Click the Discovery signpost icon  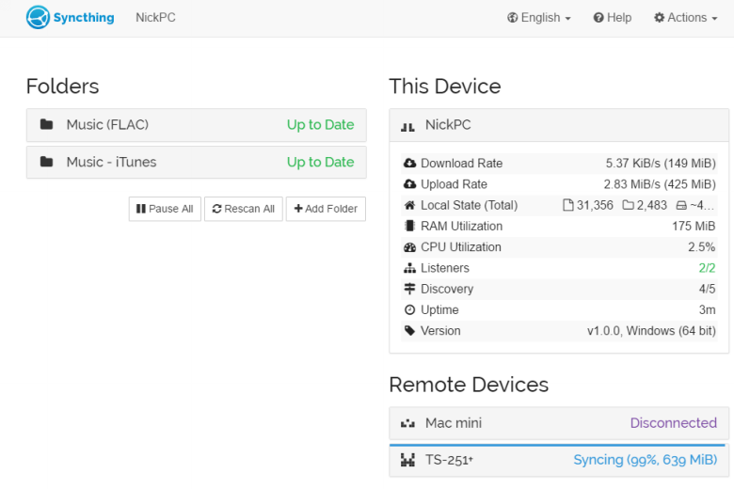click(x=409, y=289)
